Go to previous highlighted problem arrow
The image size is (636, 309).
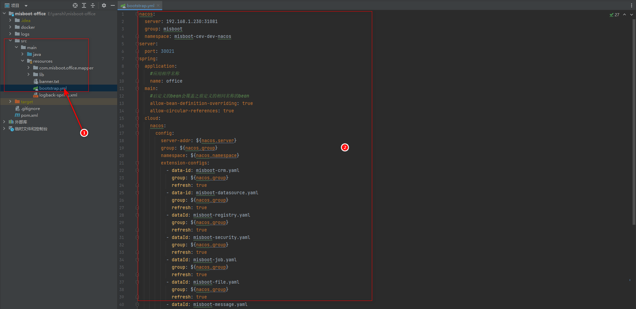tap(624, 15)
